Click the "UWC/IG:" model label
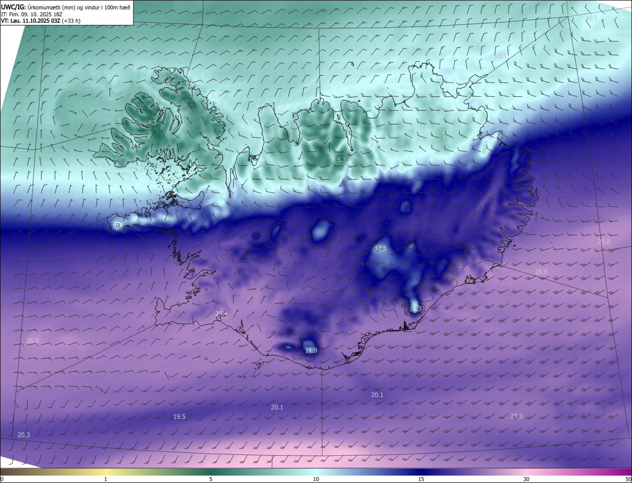The image size is (632, 483). [13, 7]
